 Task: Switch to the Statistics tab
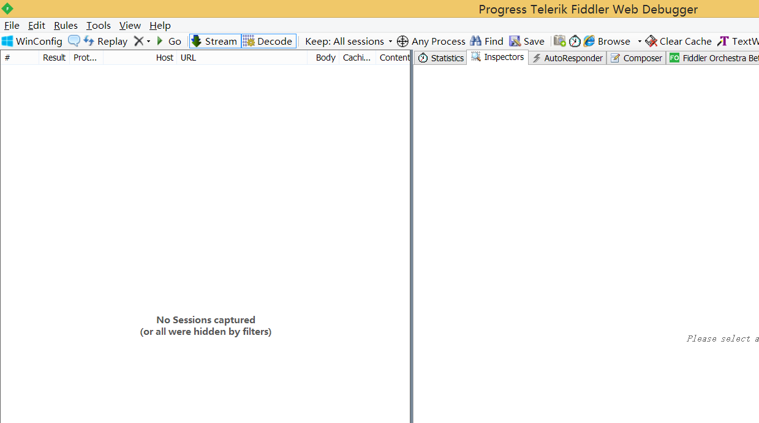[441, 58]
